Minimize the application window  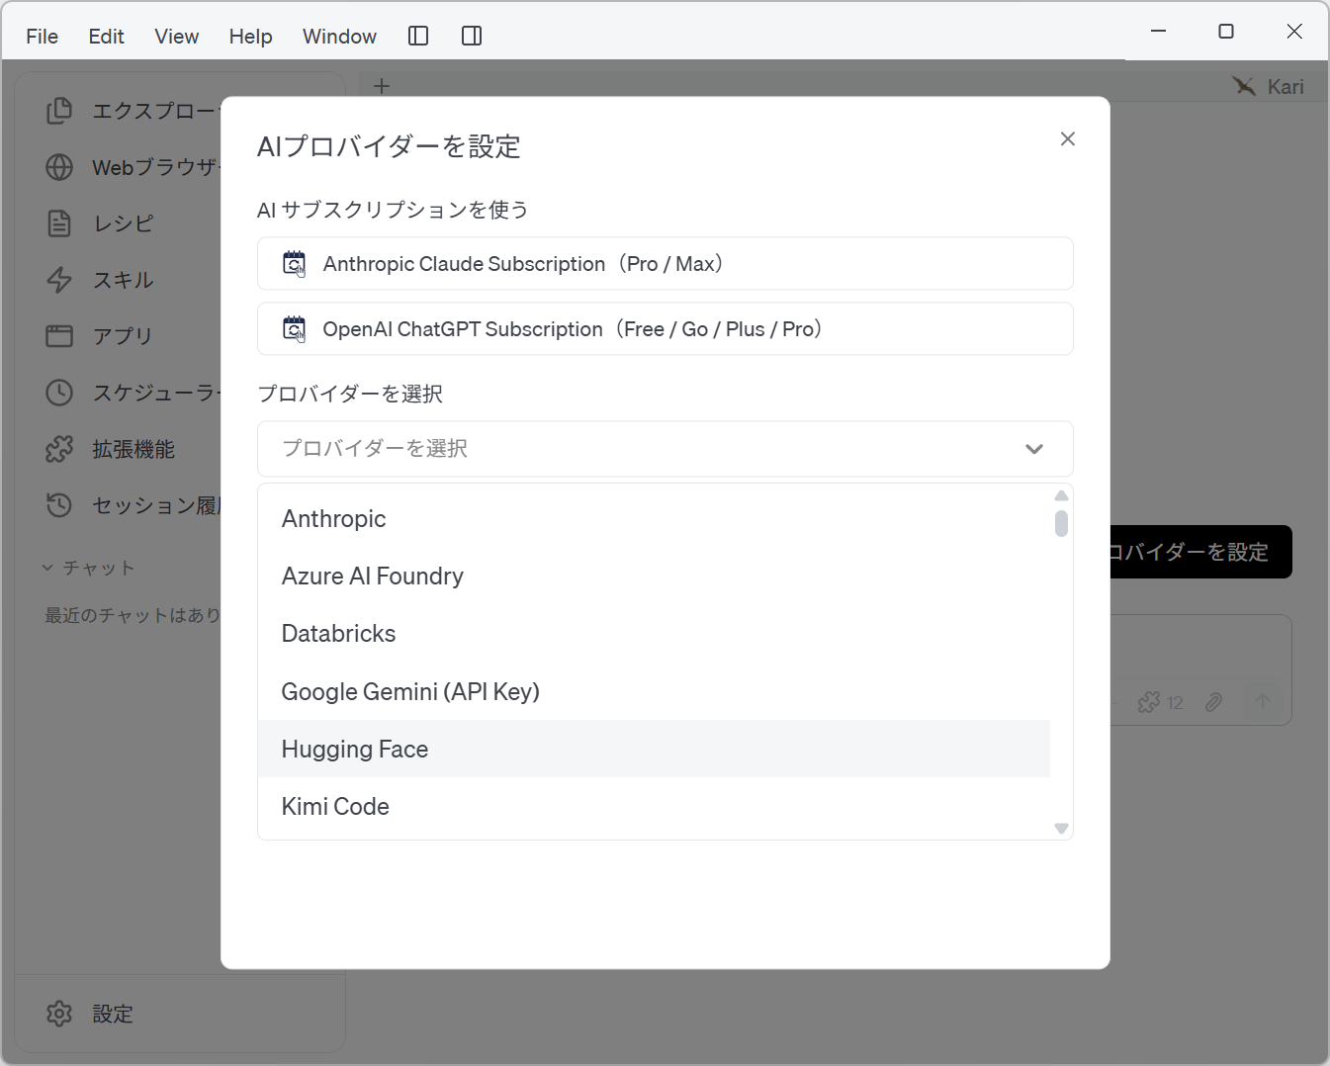click(x=1159, y=31)
